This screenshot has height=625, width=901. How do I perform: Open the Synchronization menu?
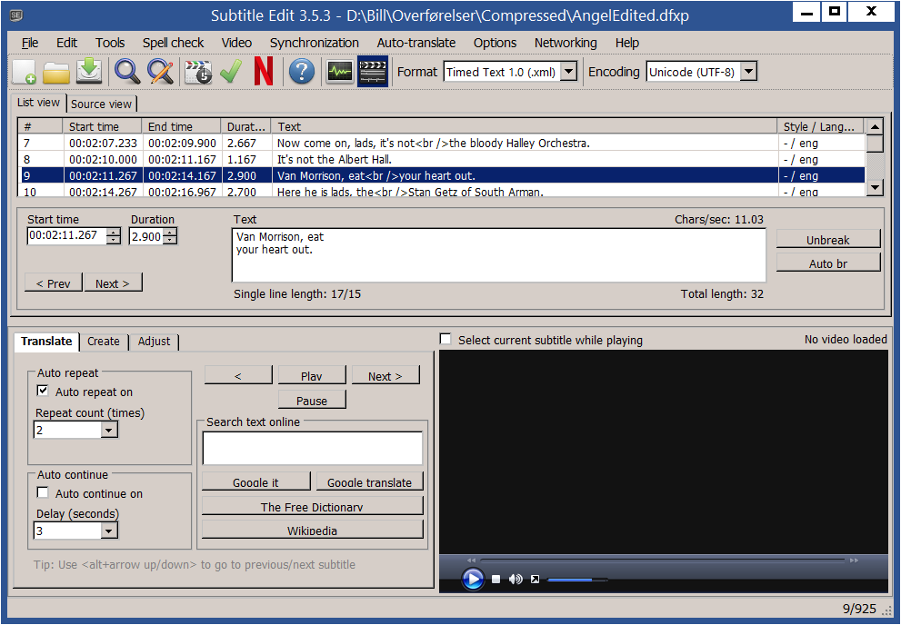click(315, 43)
